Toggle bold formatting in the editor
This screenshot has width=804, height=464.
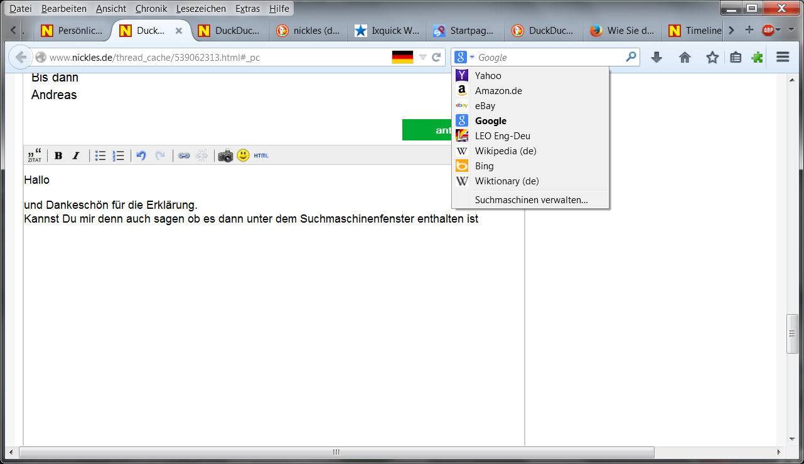click(x=58, y=156)
